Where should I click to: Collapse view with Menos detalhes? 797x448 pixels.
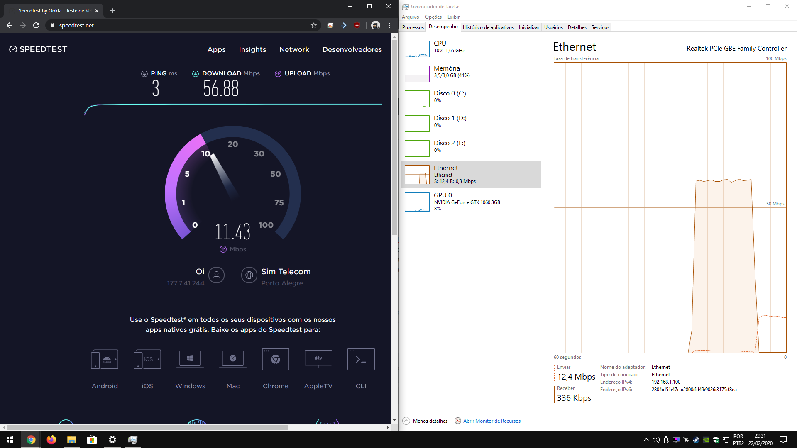pyautogui.click(x=425, y=421)
